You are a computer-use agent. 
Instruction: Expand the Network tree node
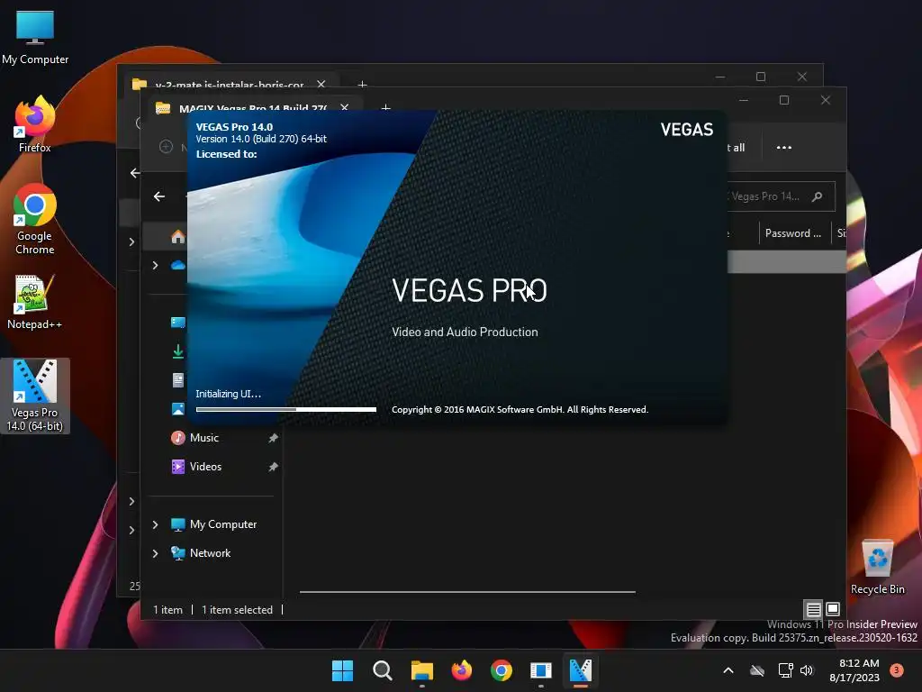155,553
